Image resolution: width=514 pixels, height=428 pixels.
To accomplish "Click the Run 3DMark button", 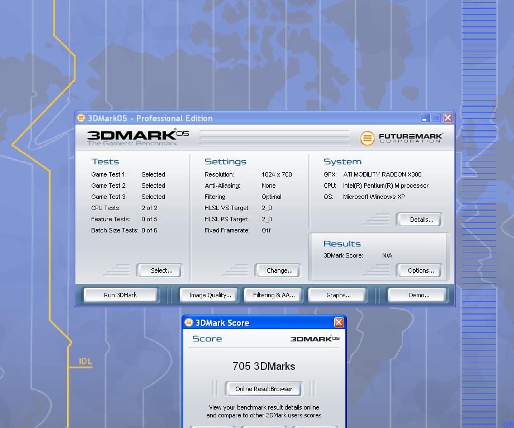I will point(120,295).
